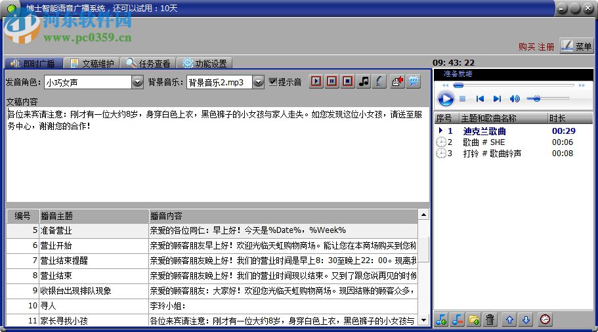Move the selected song up
Viewport: 598px width, 332px height.
[509, 320]
